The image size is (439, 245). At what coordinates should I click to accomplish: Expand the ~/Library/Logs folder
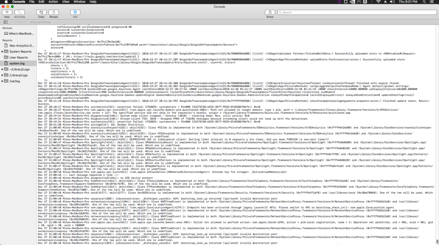point(3,69)
